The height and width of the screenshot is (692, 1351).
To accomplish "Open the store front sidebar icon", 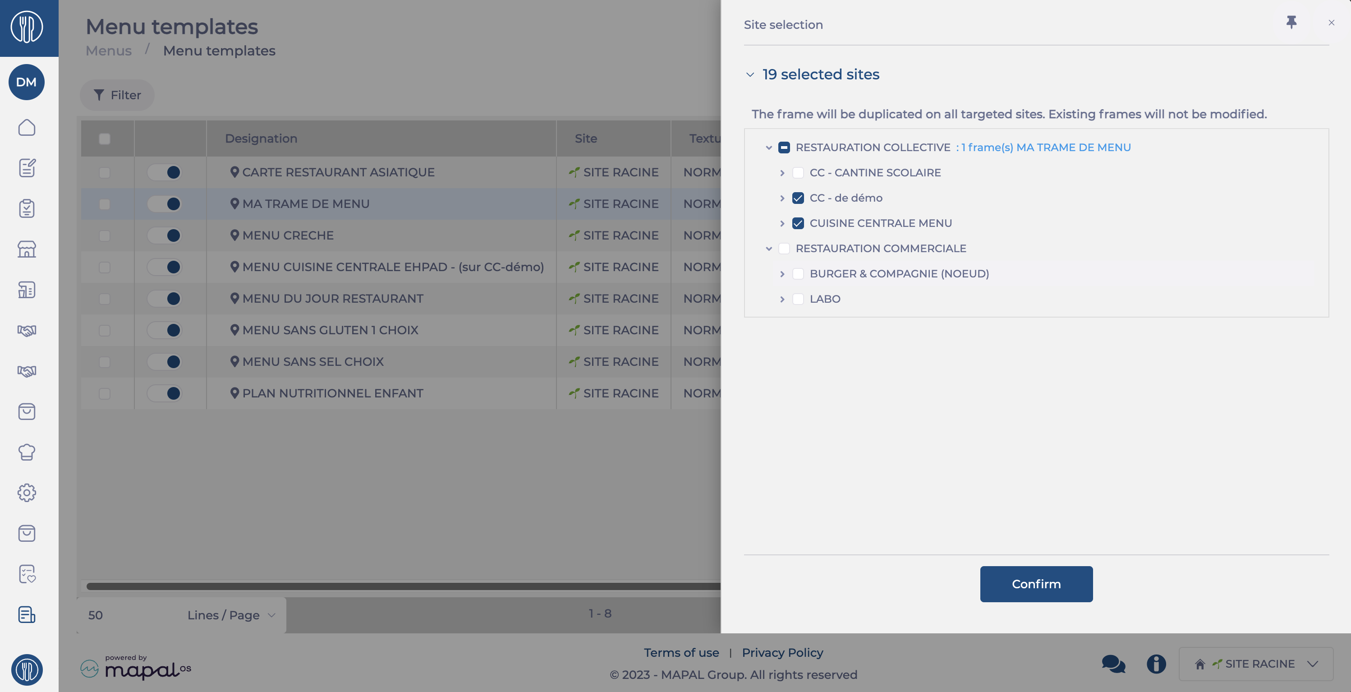I will coord(27,249).
